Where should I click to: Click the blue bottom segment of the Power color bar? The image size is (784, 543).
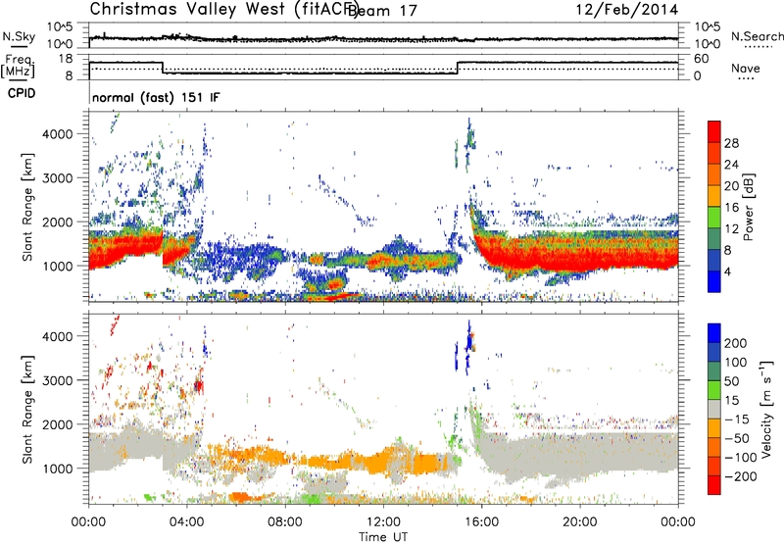click(714, 281)
